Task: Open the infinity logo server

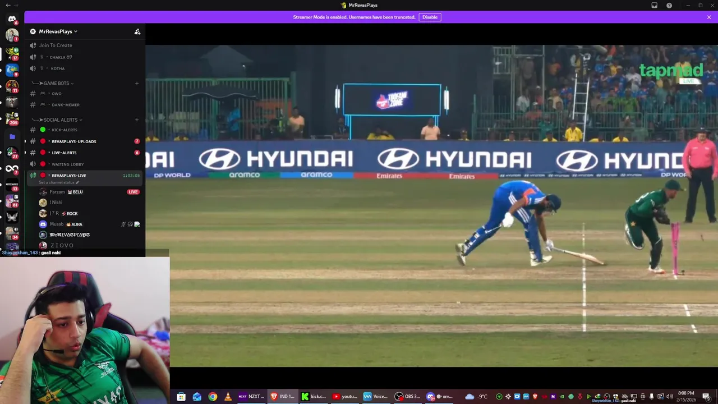Action: 12,168
